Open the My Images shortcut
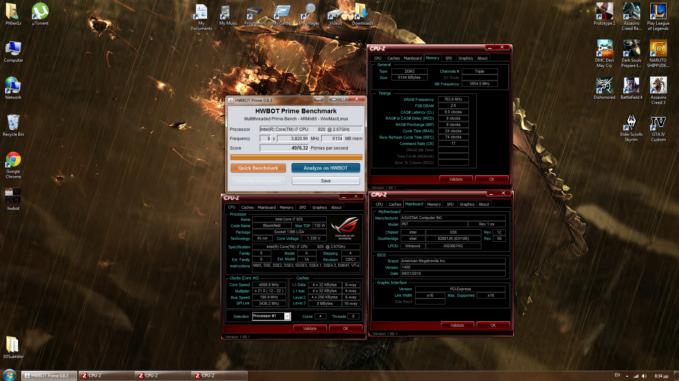 (x=309, y=14)
